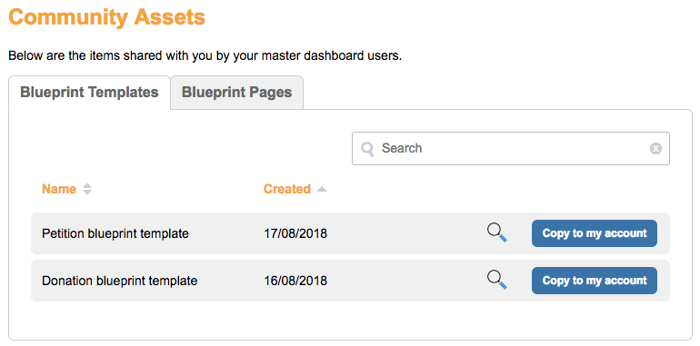Image resolution: width=700 pixels, height=346 pixels.
Task: Toggle the sort arrow beside Created column
Action: pyautogui.click(x=322, y=190)
